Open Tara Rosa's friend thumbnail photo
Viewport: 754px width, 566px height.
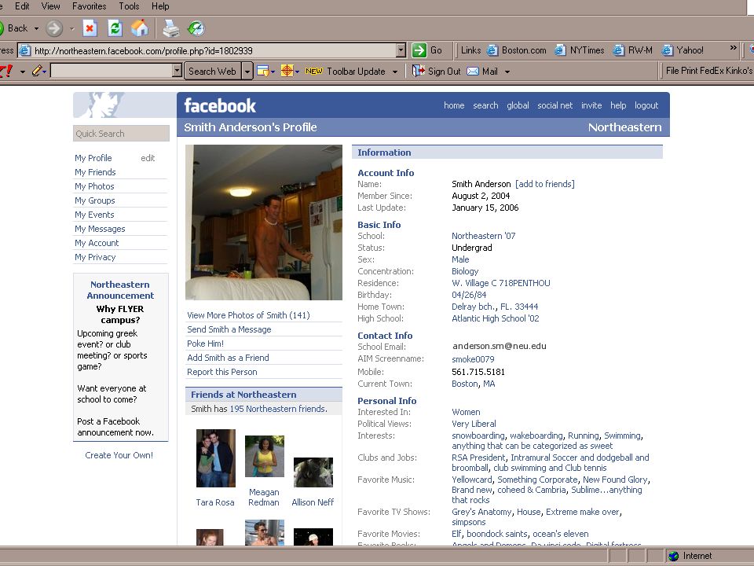[x=216, y=458]
